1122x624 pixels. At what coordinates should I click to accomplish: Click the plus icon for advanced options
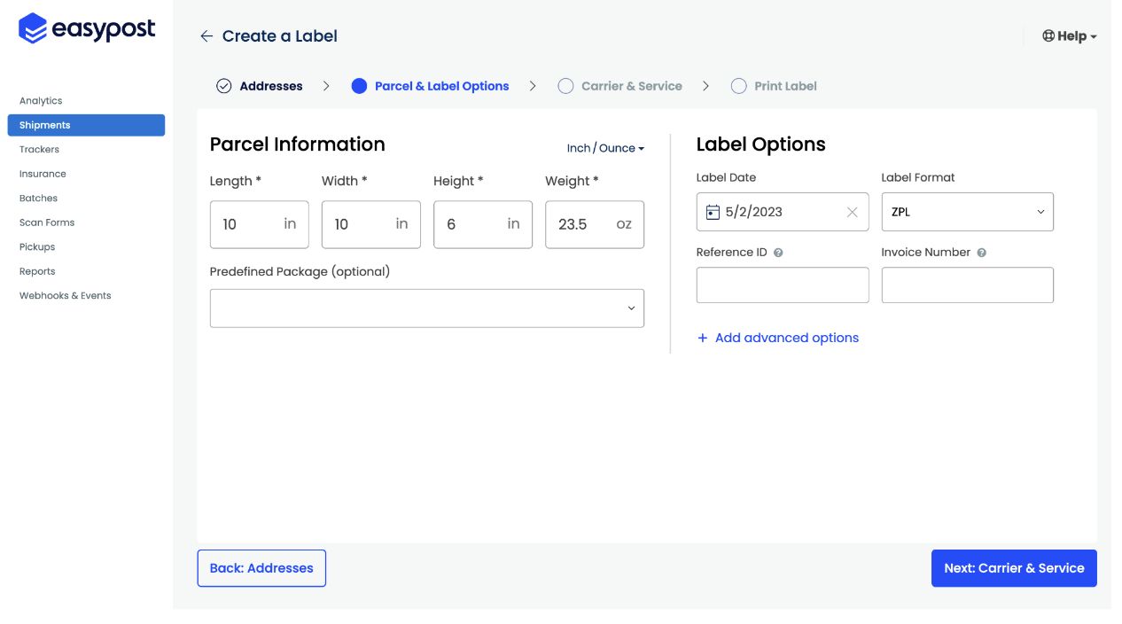click(703, 338)
